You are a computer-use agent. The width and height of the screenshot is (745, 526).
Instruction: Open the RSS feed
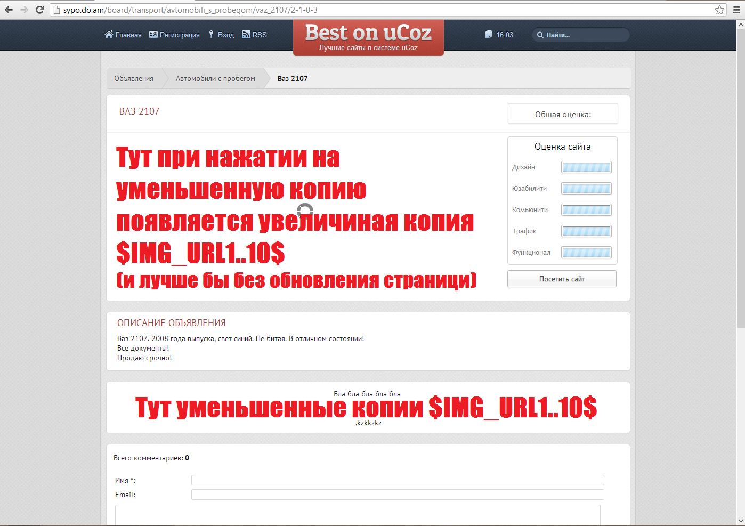[x=254, y=35]
